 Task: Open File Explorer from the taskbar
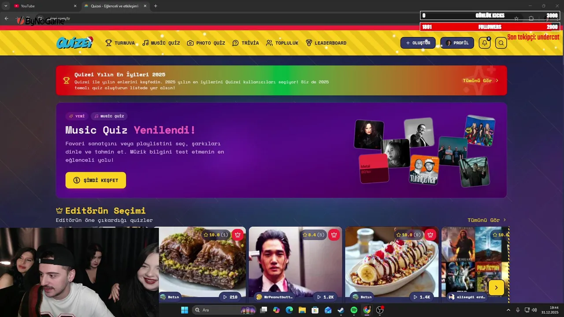[302, 310]
